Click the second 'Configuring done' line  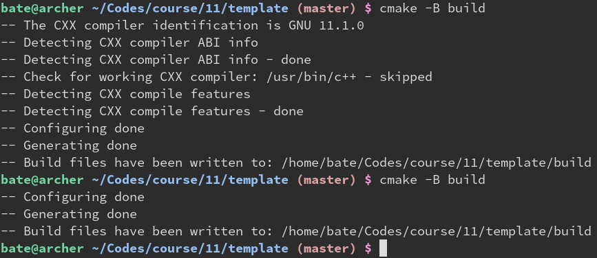coord(72,197)
